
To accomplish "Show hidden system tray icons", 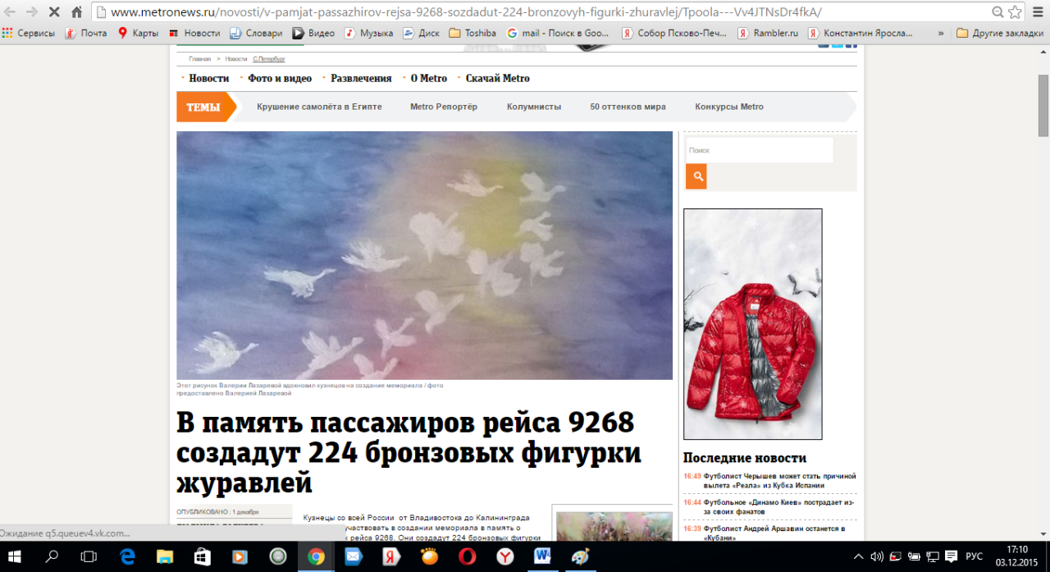I will pos(859,556).
